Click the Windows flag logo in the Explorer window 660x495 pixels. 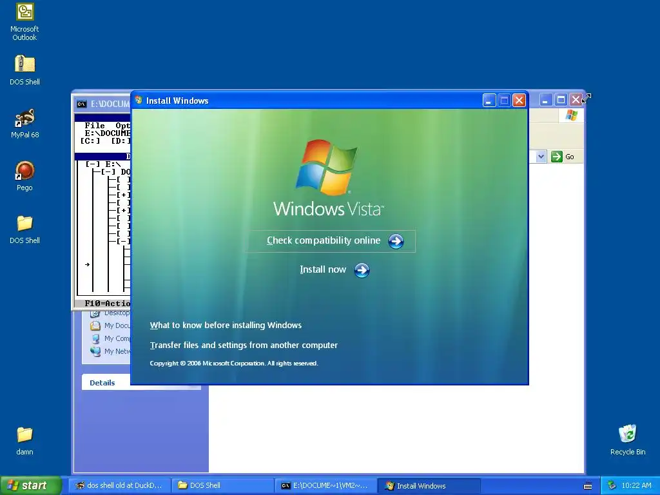tap(572, 115)
